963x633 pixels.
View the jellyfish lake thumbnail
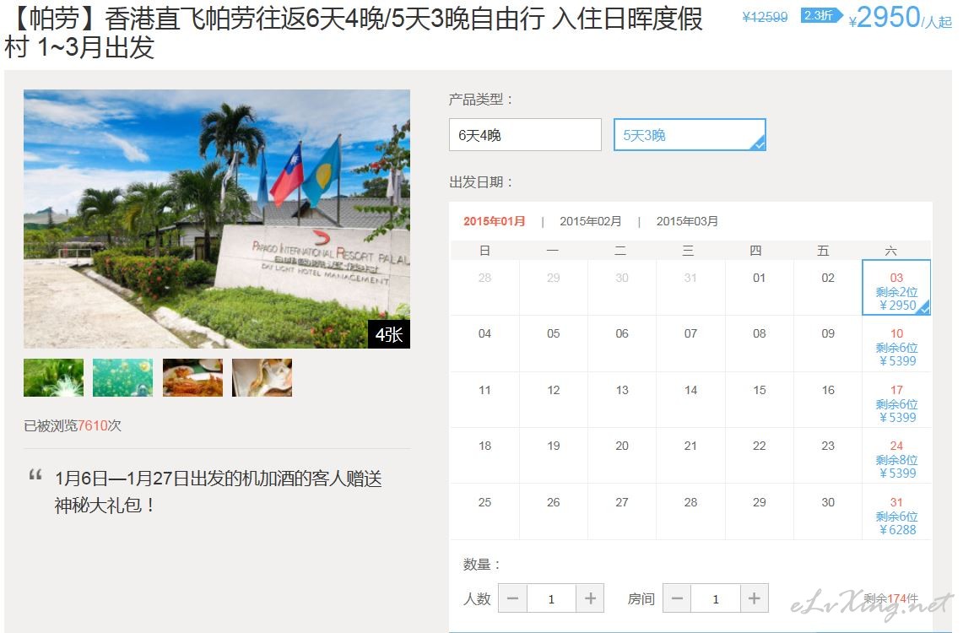123,377
